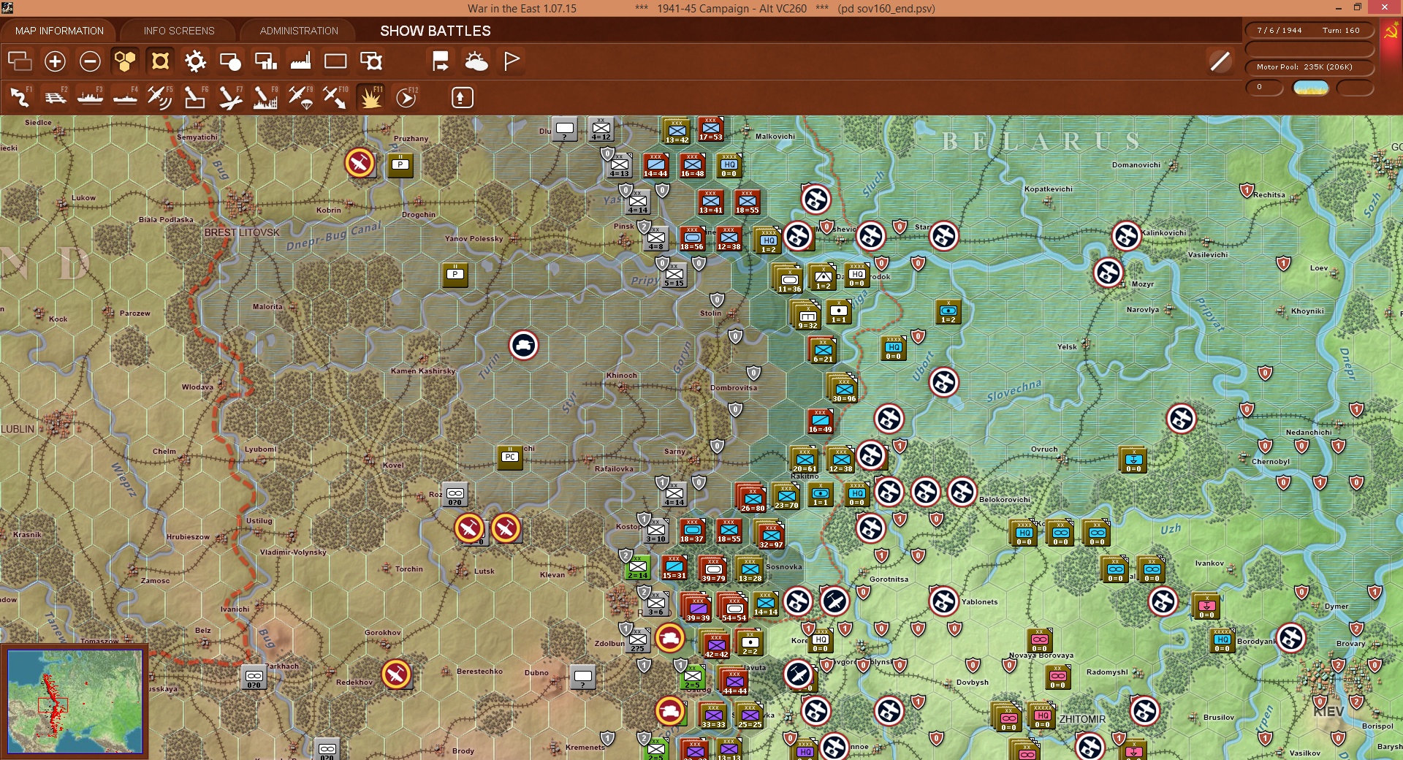Select the F2 rail mode icon

(x=55, y=97)
